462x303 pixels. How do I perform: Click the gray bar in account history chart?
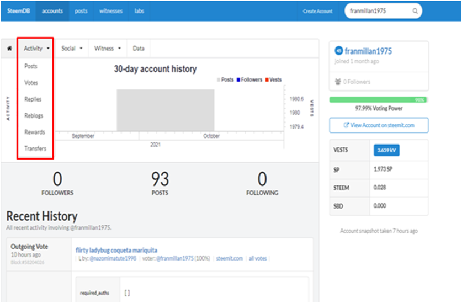click(166, 110)
